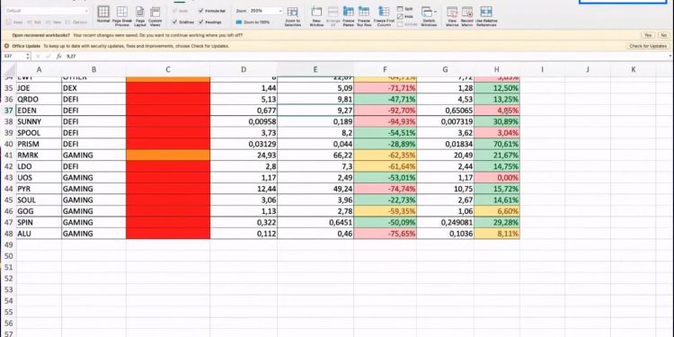
Task: Expand the Switch Windows dropdown
Action: pos(429,15)
